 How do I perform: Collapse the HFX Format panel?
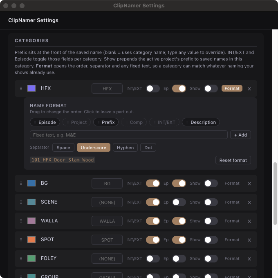pyautogui.click(x=232, y=88)
